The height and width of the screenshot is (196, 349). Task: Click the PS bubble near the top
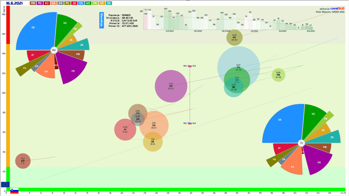[234, 37]
